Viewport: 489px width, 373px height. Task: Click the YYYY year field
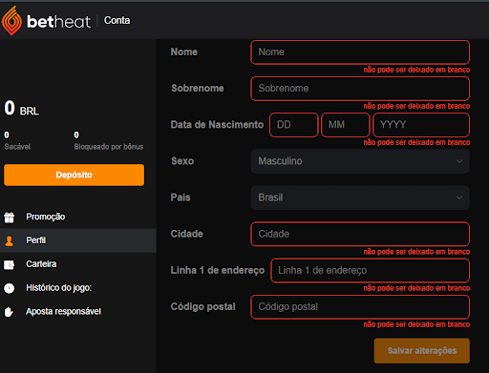pyautogui.click(x=421, y=125)
